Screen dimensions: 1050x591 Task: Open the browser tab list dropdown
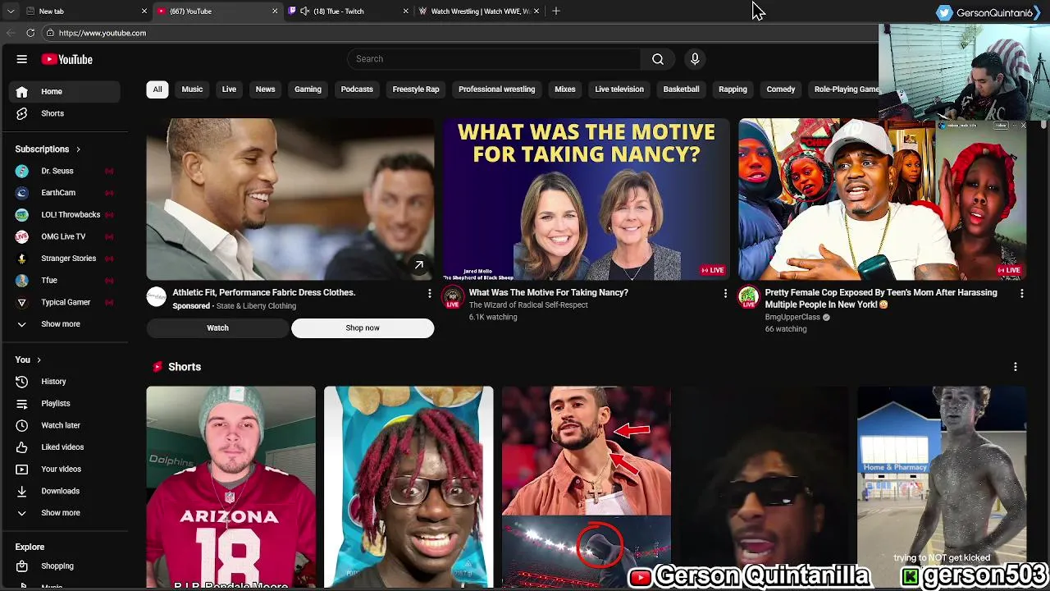(x=10, y=11)
